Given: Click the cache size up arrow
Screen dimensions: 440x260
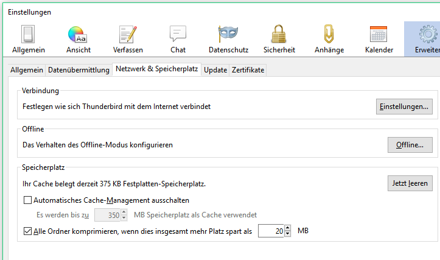Looking at the screenshot, I should tap(124, 212).
